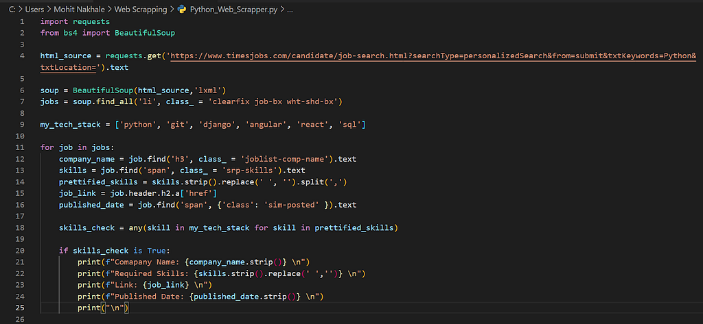
Task: Expand the trailing ellipsis breadcrumb
Action: 290,9
